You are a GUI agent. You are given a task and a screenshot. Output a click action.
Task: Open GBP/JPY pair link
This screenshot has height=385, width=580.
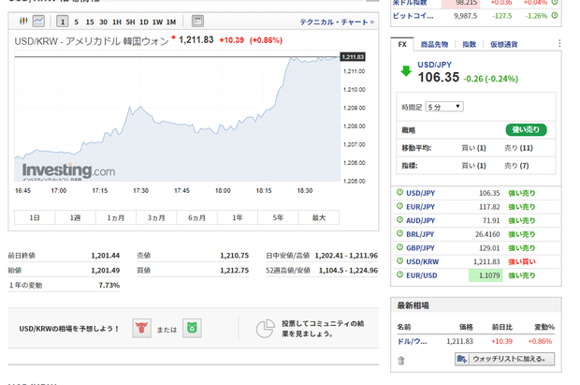click(x=421, y=248)
